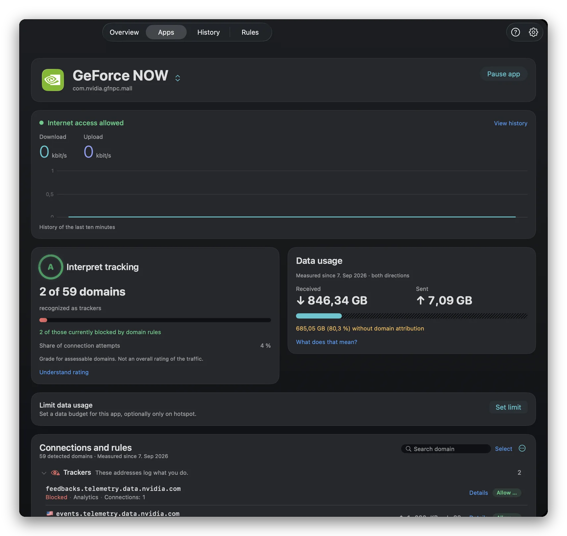Click the 2 of 59 domains heading
The height and width of the screenshot is (536, 567).
click(x=82, y=292)
